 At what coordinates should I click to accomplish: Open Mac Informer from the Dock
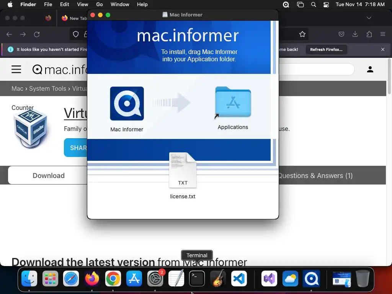tap(311, 278)
